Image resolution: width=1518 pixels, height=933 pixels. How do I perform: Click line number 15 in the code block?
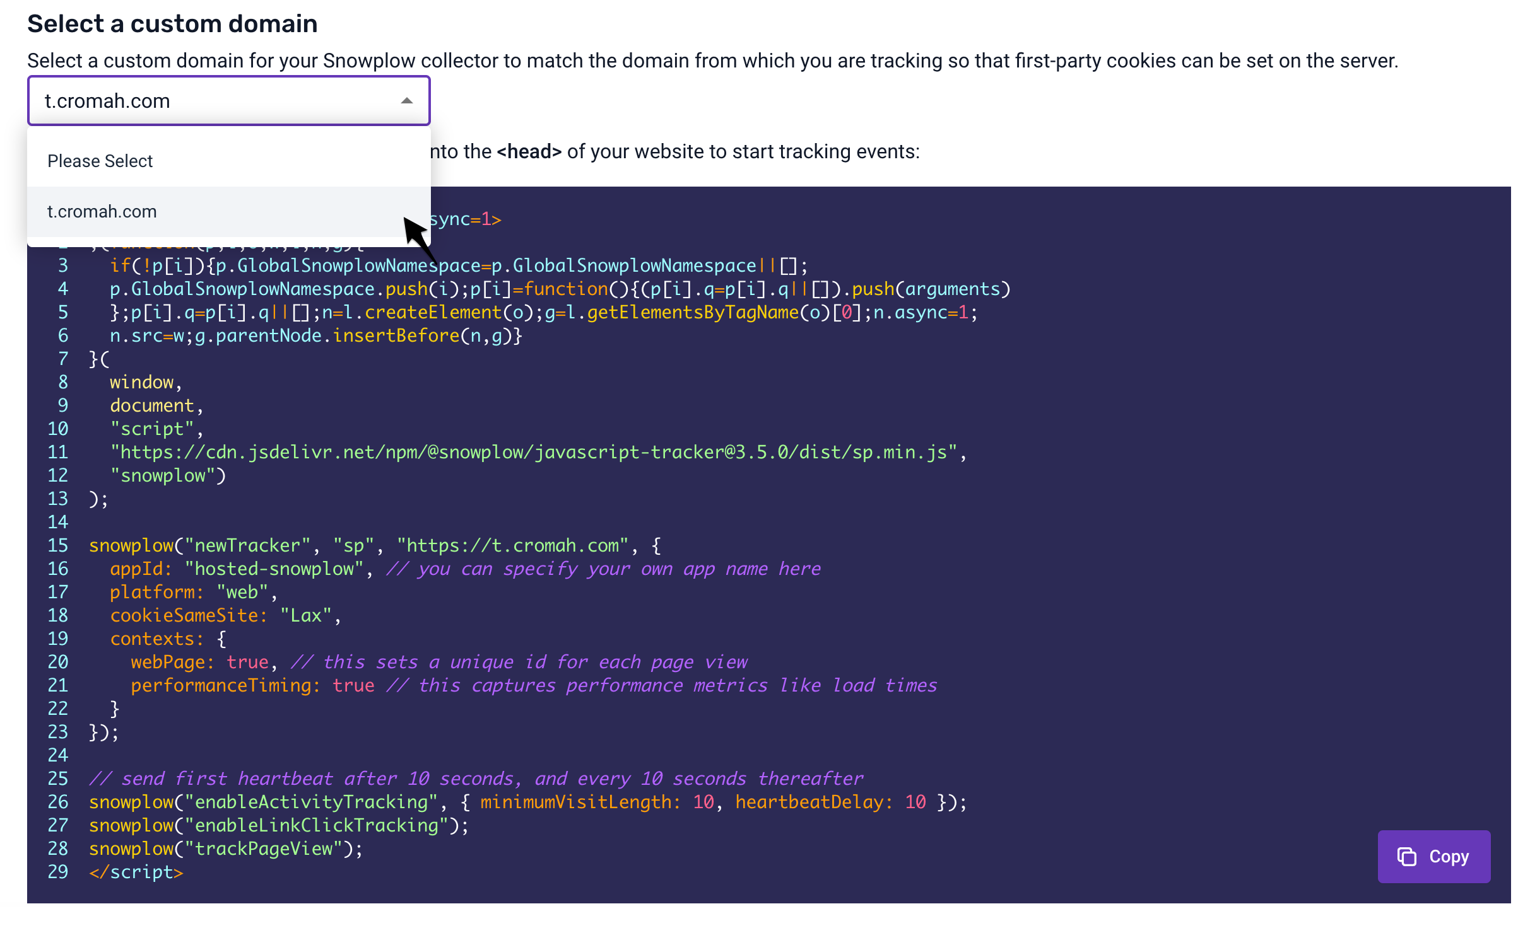(x=57, y=545)
